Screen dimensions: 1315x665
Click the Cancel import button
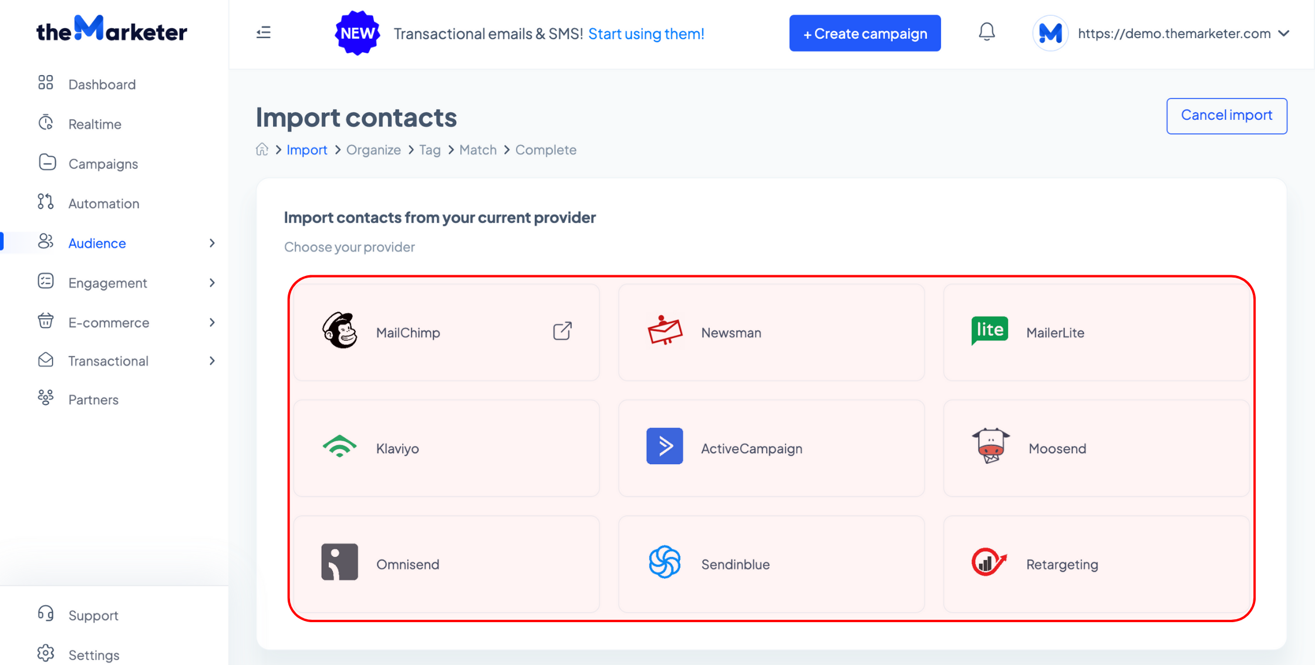(x=1226, y=115)
